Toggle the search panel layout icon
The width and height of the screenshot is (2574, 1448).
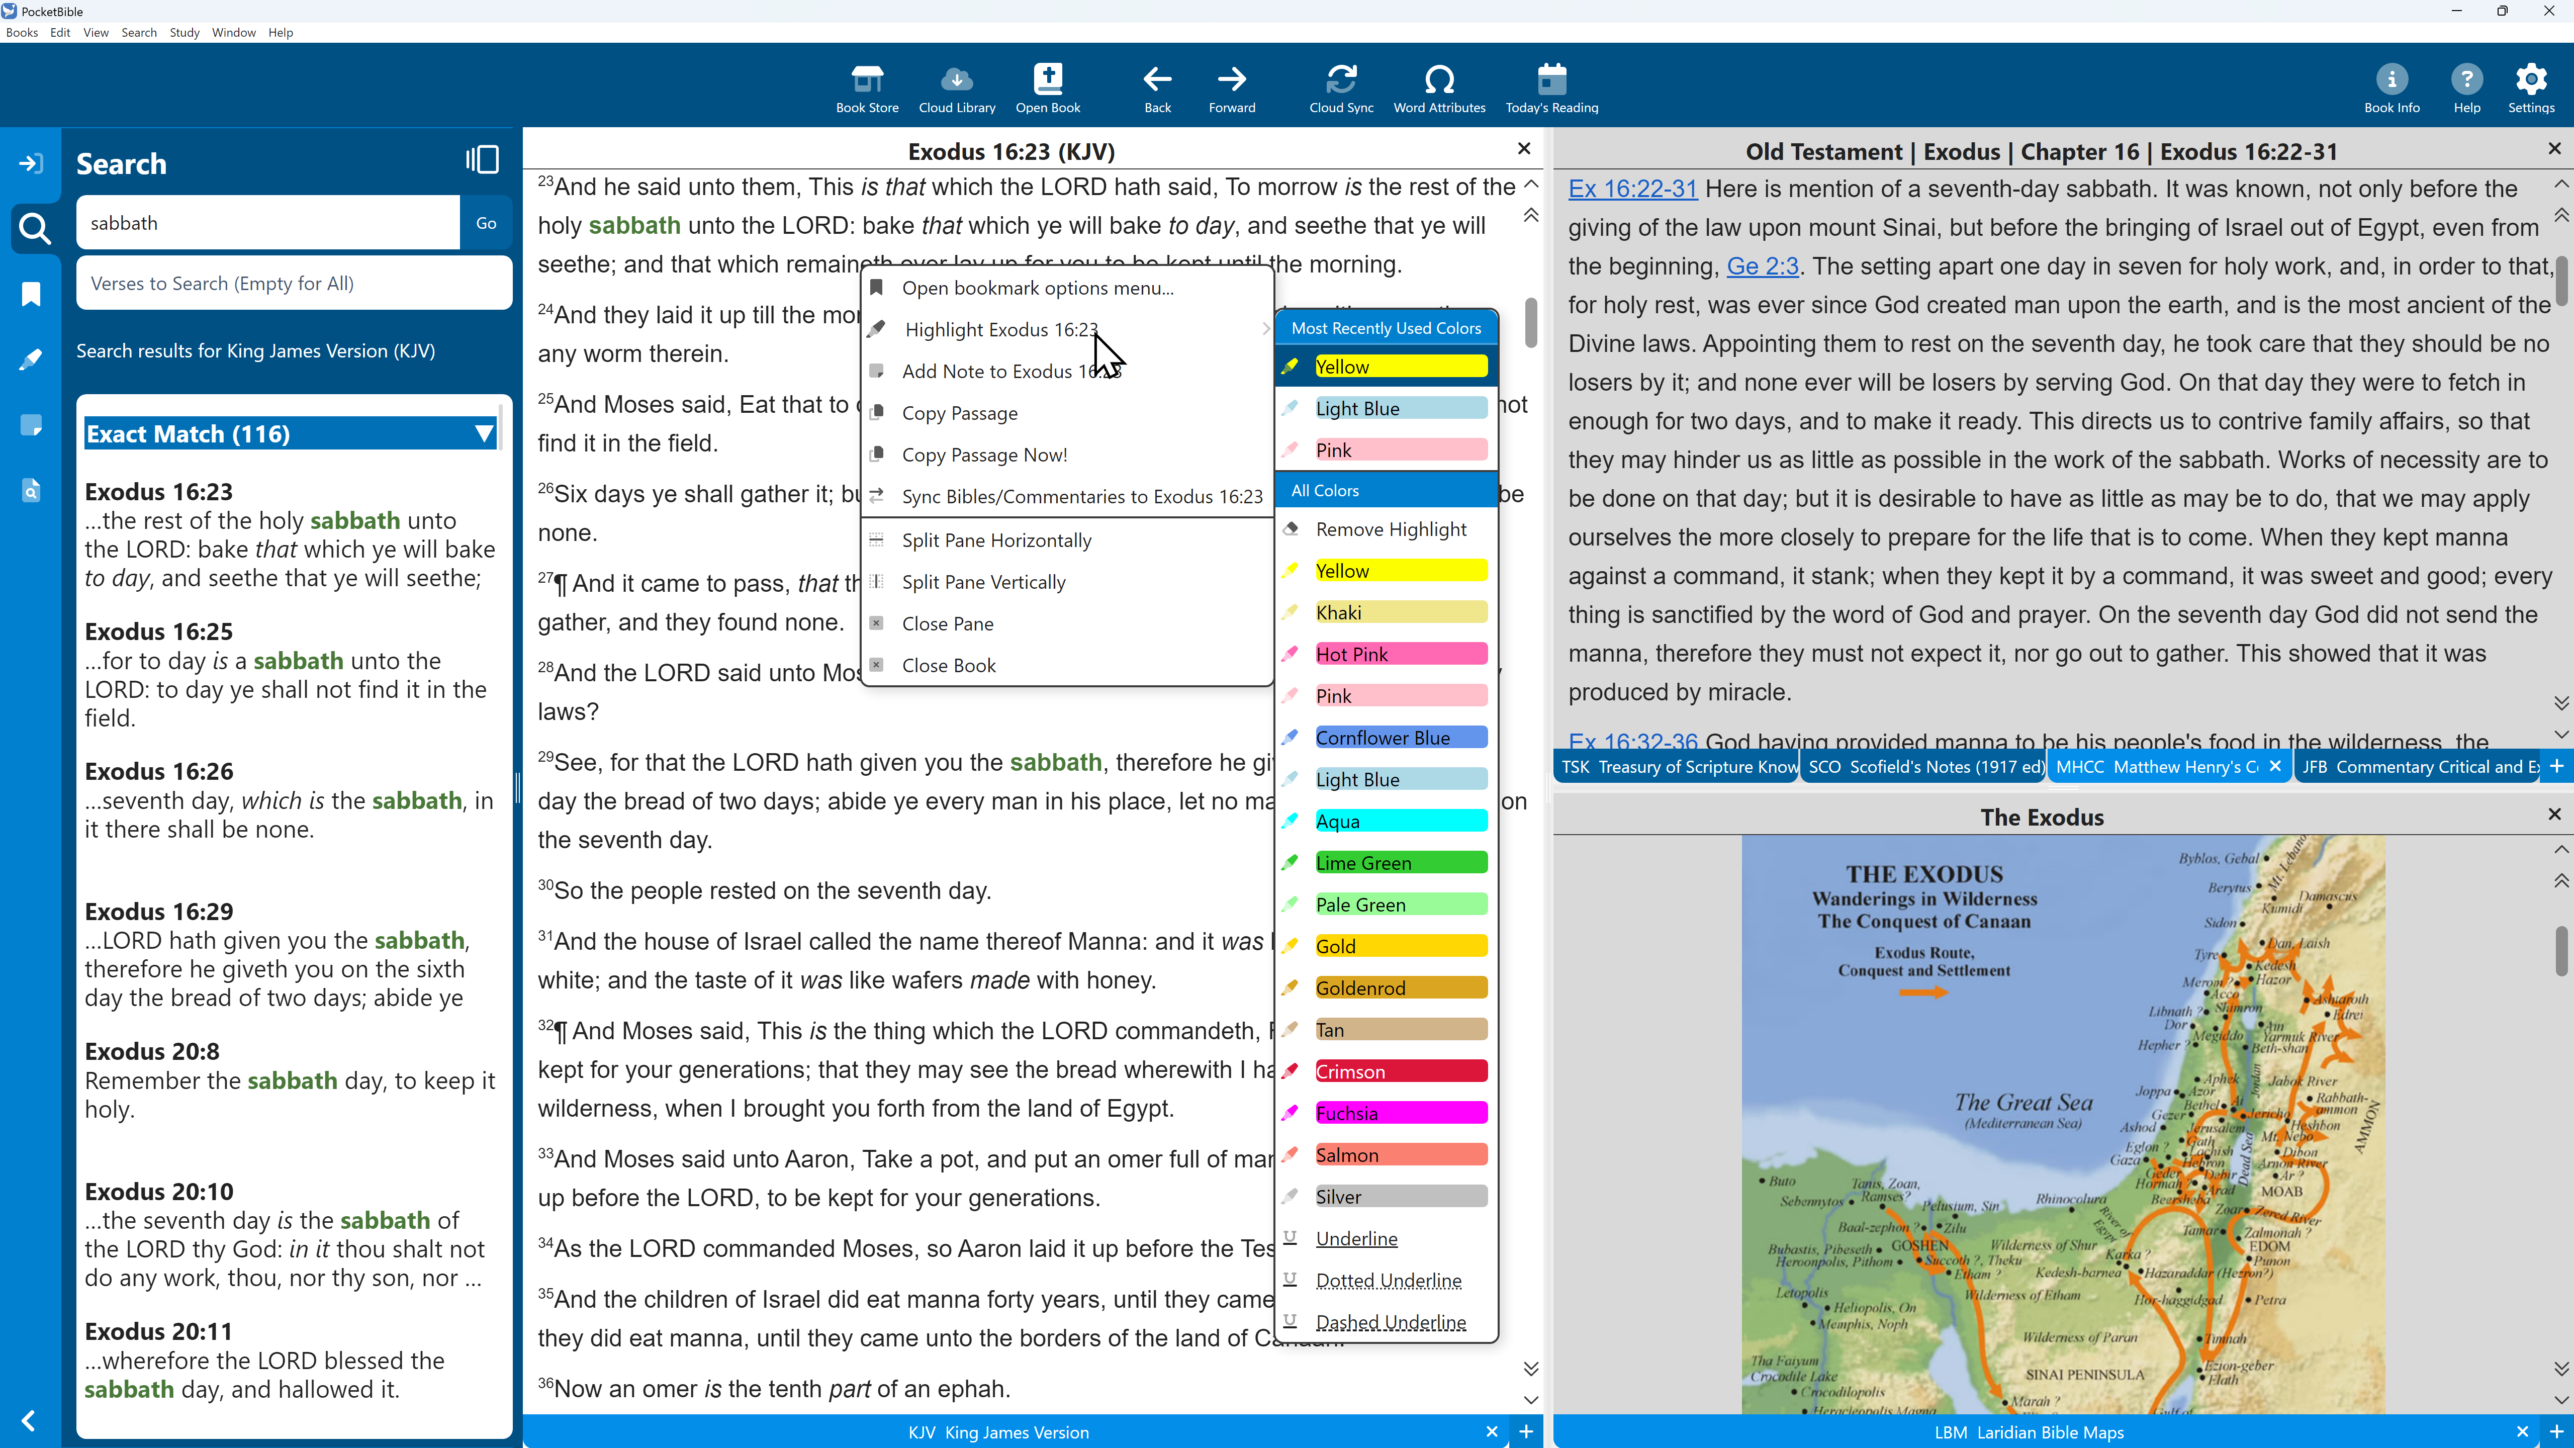[x=483, y=161]
